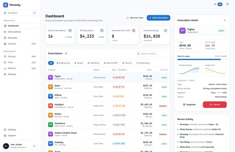The image size is (235, 152).
Task: Click the log out icon beside Alex Jordan
Action: (34, 146)
